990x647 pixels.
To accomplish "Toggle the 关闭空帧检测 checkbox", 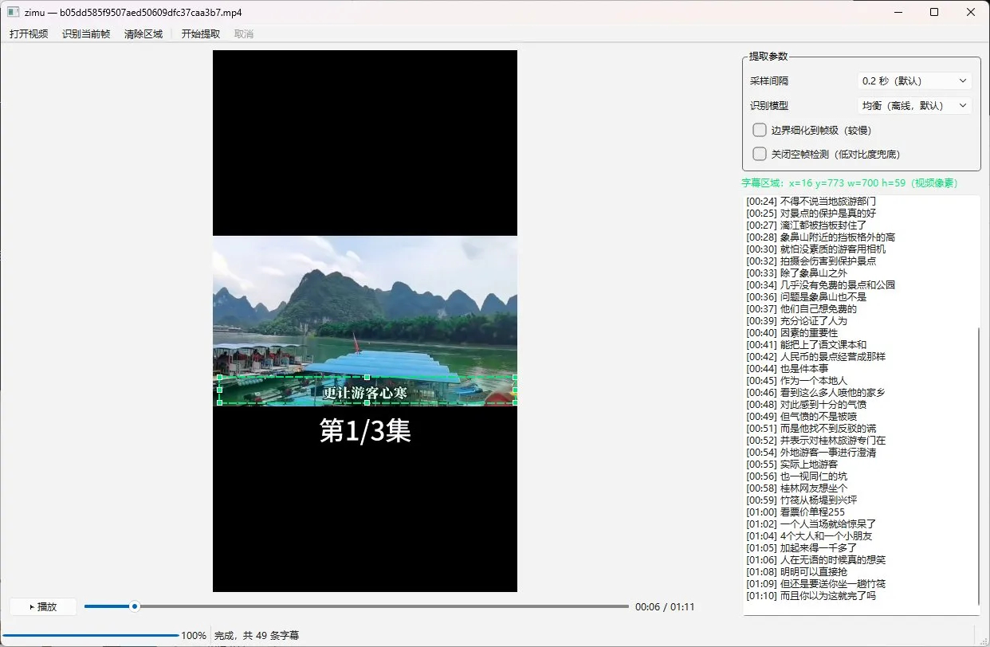I will [760, 154].
